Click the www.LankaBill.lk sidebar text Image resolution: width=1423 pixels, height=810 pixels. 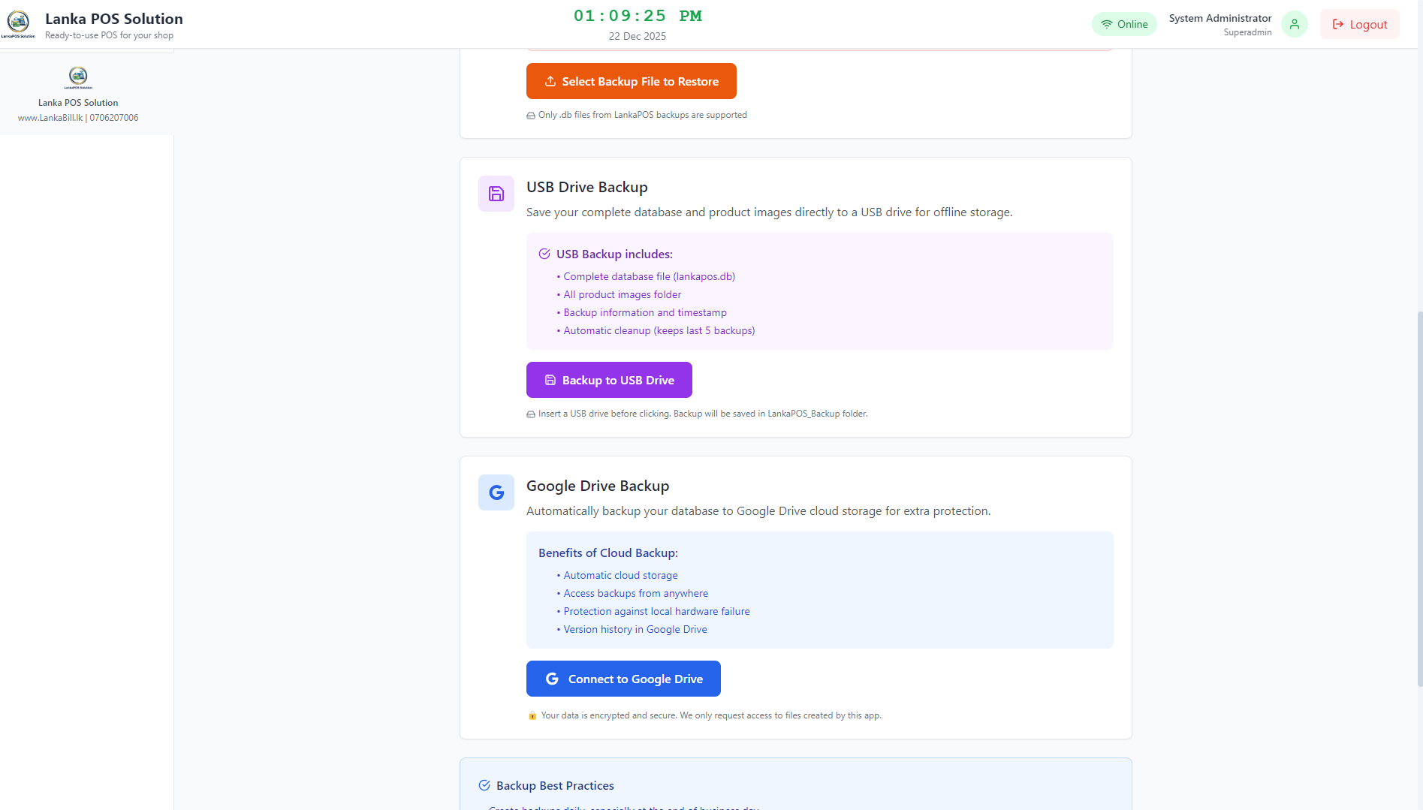tap(50, 118)
